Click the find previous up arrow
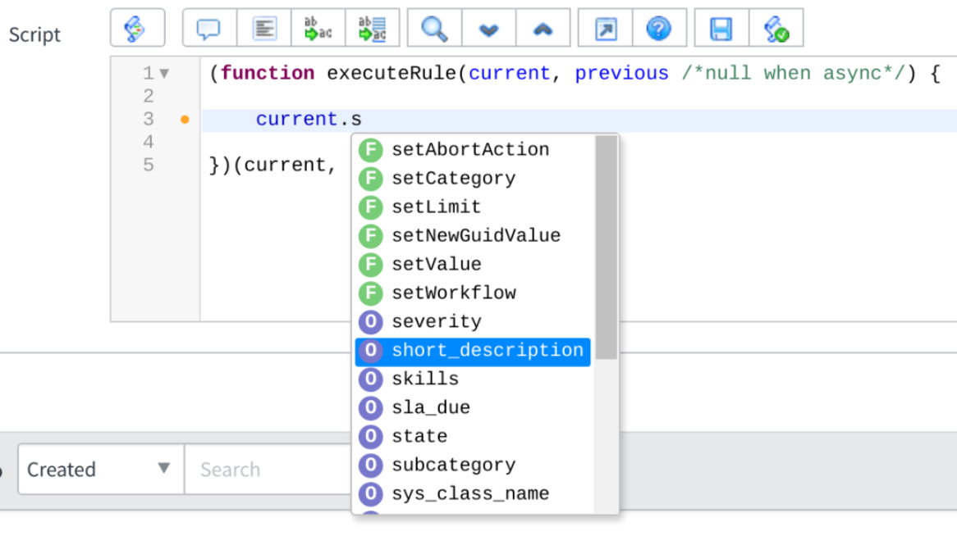Viewport: 957px width, 536px height. point(543,28)
